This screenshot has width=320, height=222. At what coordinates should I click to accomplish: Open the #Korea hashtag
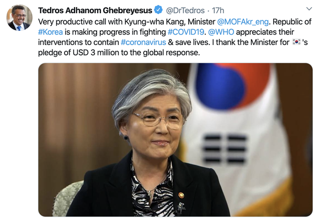[50, 32]
